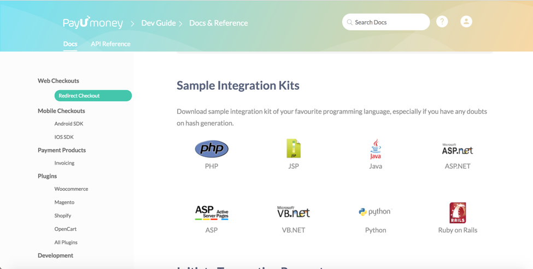Open Payment Products section
The height and width of the screenshot is (269, 533).
[62, 150]
